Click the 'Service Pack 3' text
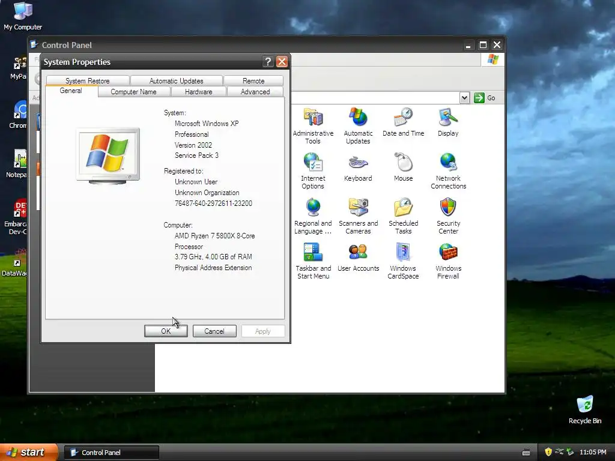The image size is (615, 461). 196,155
